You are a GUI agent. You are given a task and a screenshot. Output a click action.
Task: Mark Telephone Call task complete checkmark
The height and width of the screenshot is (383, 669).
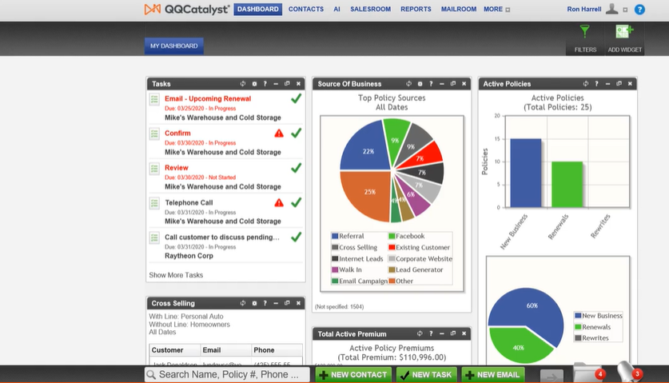(x=296, y=202)
